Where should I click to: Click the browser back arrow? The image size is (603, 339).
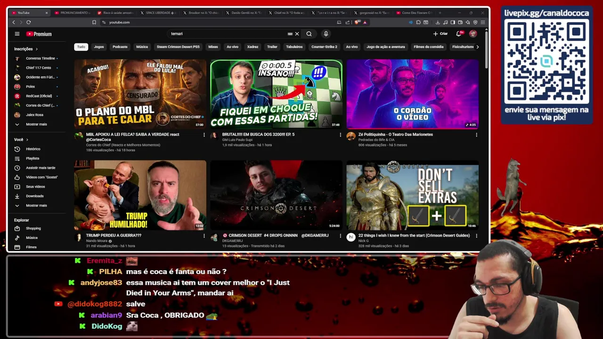pos(14,22)
